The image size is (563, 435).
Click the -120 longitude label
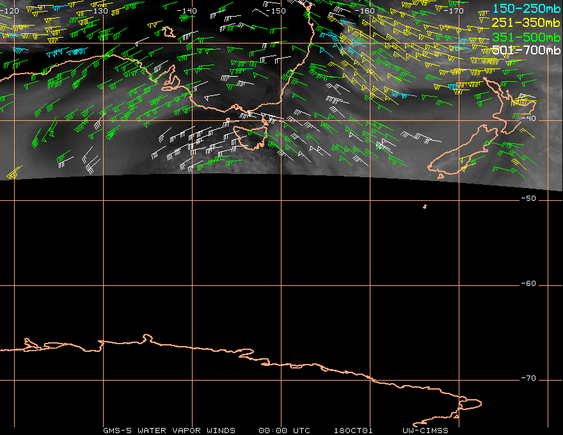pyautogui.click(x=10, y=11)
